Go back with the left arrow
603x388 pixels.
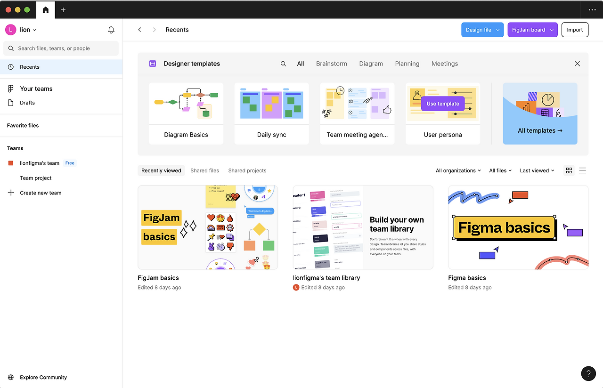pos(139,30)
